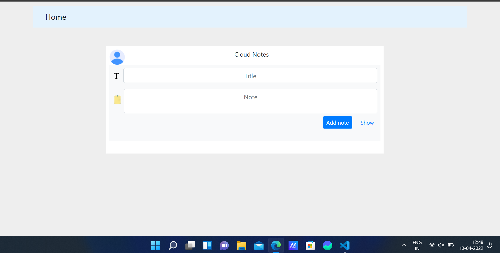Launch the Teams Chat taskbar icon
Image resolution: width=500 pixels, height=253 pixels.
point(224,245)
